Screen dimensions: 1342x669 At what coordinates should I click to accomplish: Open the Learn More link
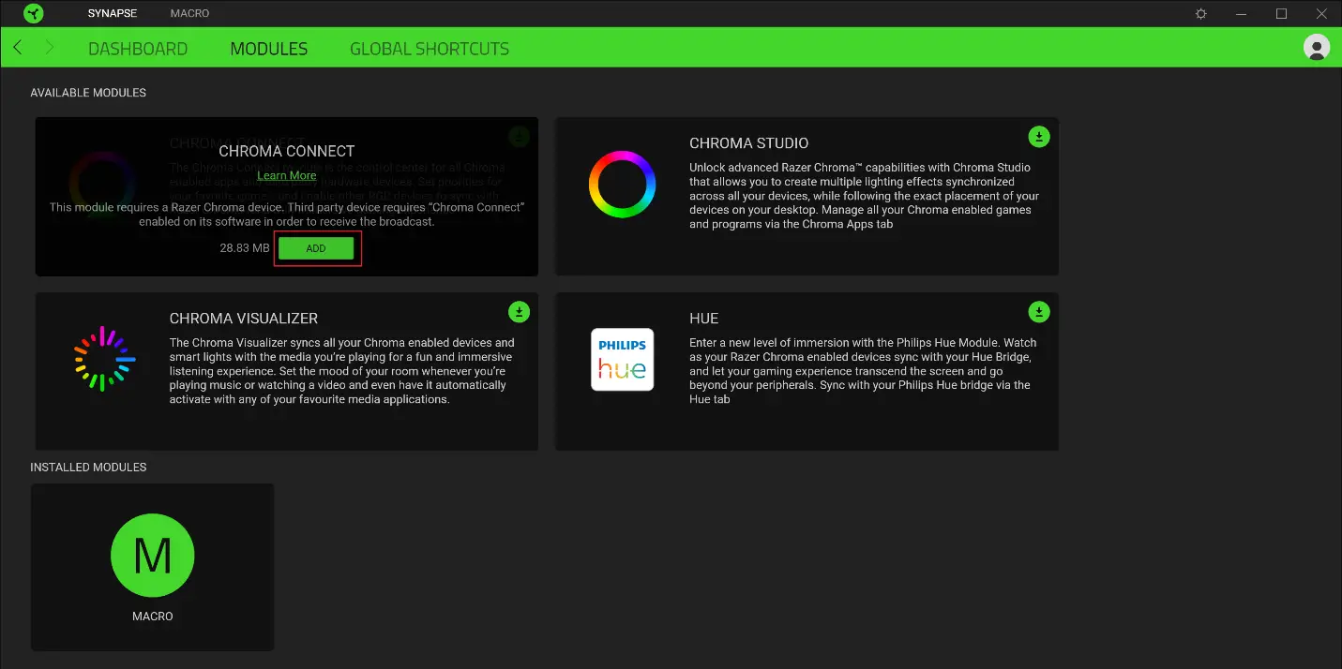(287, 175)
